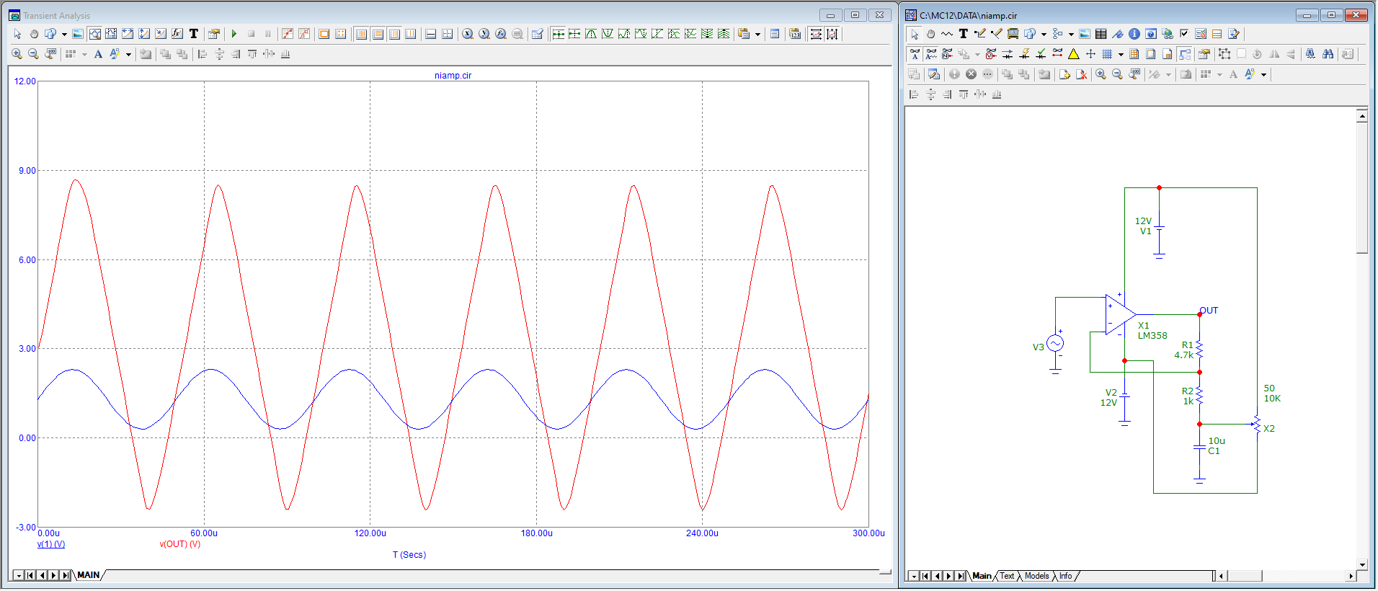Click the Go to Performance fx circular icon
Image resolution: width=1378 pixels, height=591 pixels.
[x=501, y=34]
